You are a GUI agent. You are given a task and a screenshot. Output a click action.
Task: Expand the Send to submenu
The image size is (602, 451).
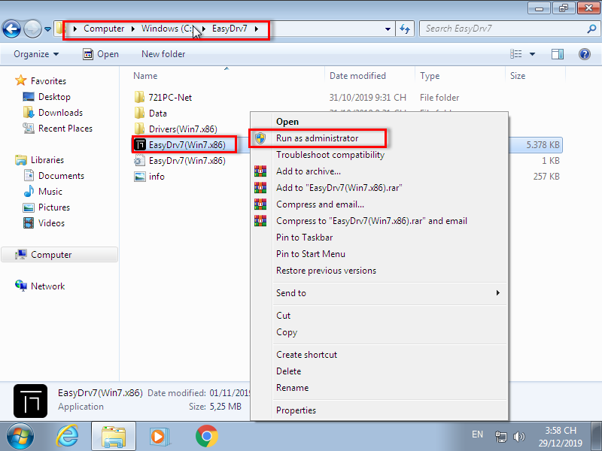(379, 293)
